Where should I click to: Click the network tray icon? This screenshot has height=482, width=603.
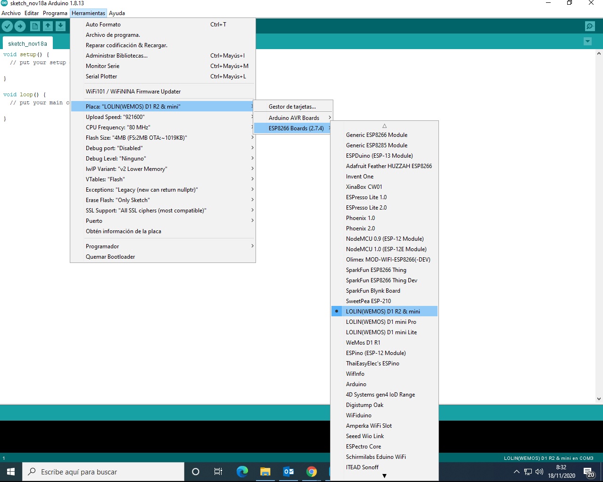tap(528, 472)
